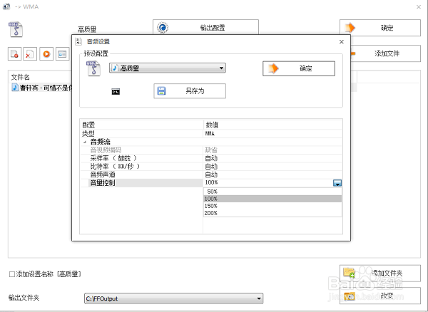Open the volume control dropdown arrow
The image size is (428, 312).
click(x=337, y=183)
